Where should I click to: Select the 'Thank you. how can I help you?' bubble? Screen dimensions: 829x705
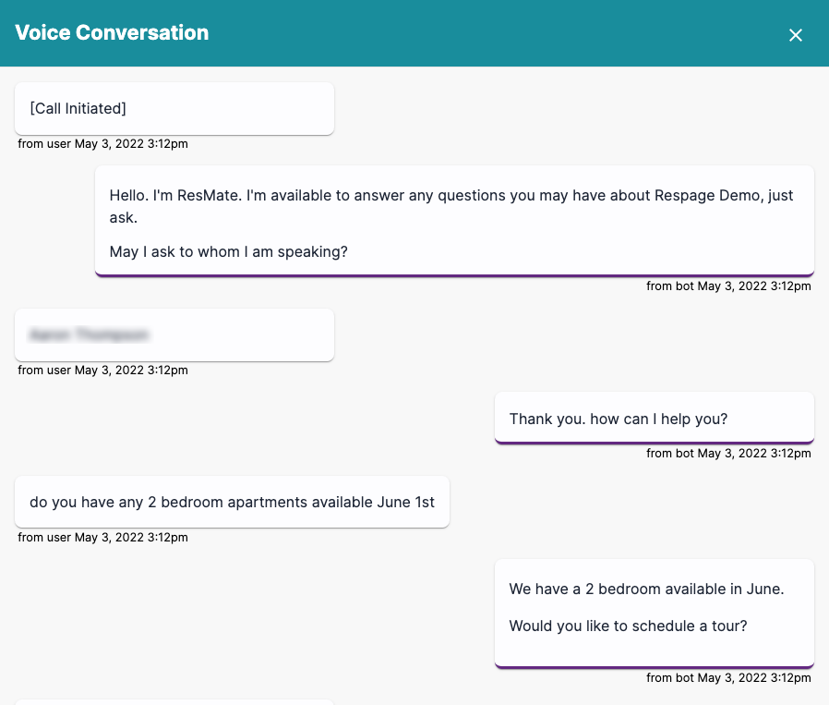[654, 419]
